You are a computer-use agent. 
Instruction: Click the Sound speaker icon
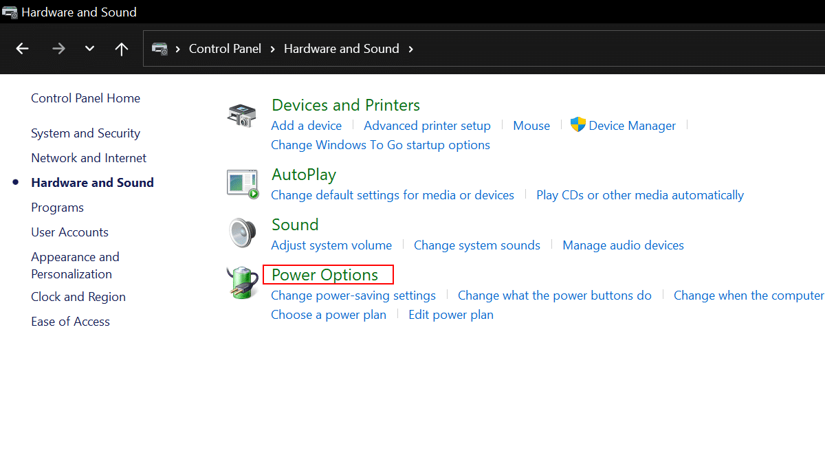(242, 234)
